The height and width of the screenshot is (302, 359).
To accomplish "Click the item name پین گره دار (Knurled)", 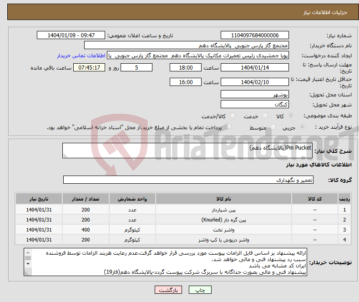I will pos(223,220).
